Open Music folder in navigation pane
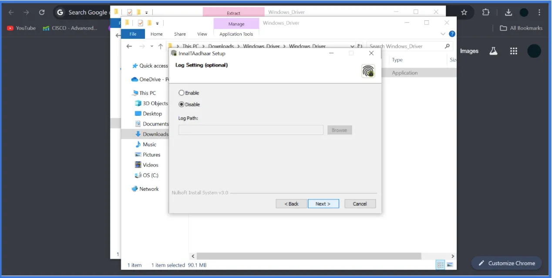This screenshot has width=552, height=278. [146, 144]
